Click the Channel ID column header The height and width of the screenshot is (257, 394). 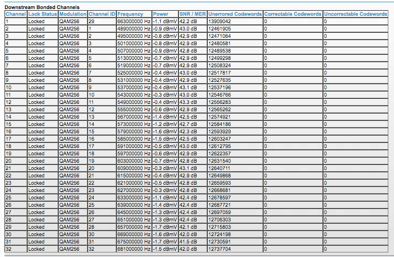102,13
